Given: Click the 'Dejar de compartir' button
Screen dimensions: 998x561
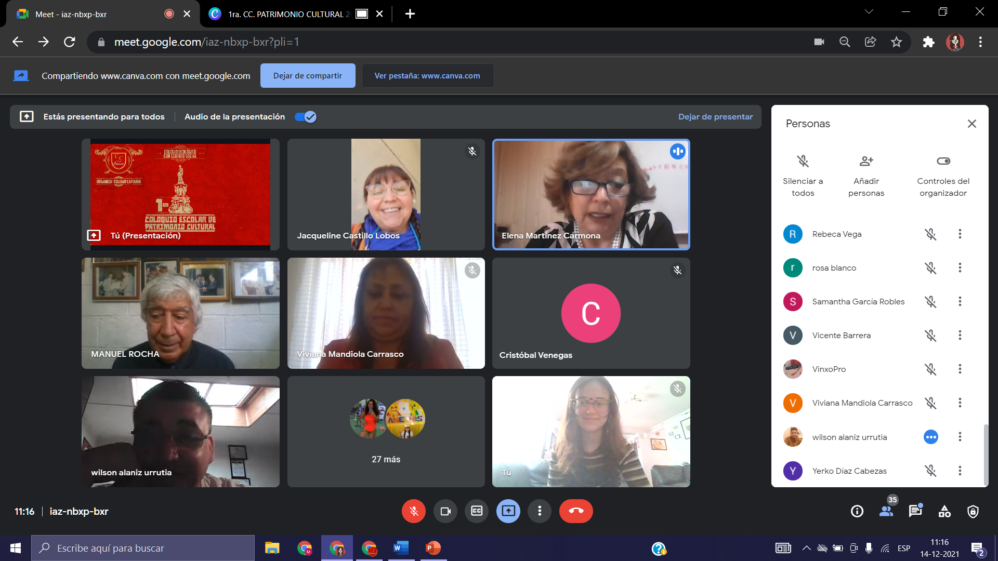Looking at the screenshot, I should pyautogui.click(x=308, y=76).
